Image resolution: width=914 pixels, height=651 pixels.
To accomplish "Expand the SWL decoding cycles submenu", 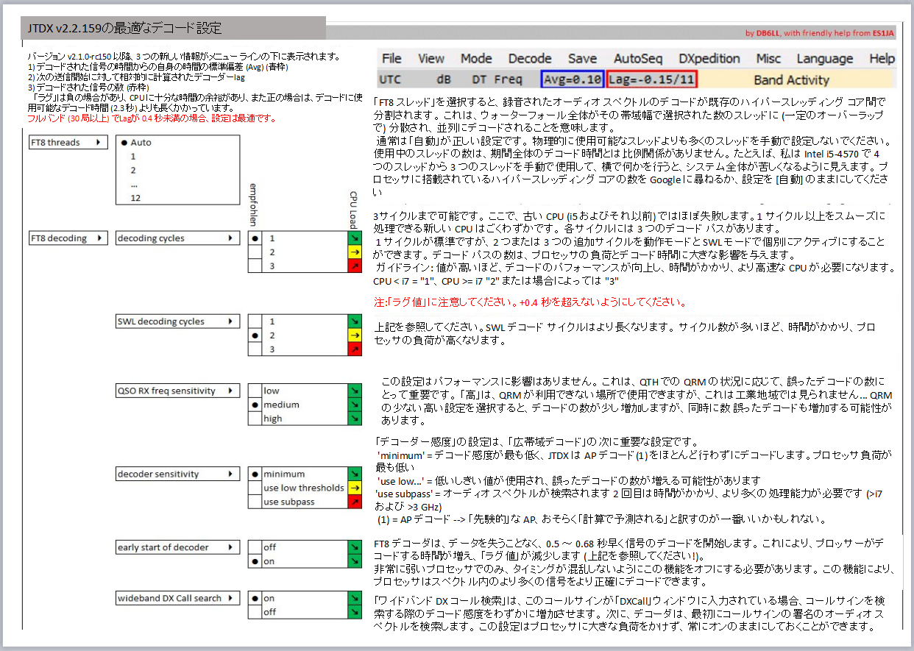I will [177, 321].
